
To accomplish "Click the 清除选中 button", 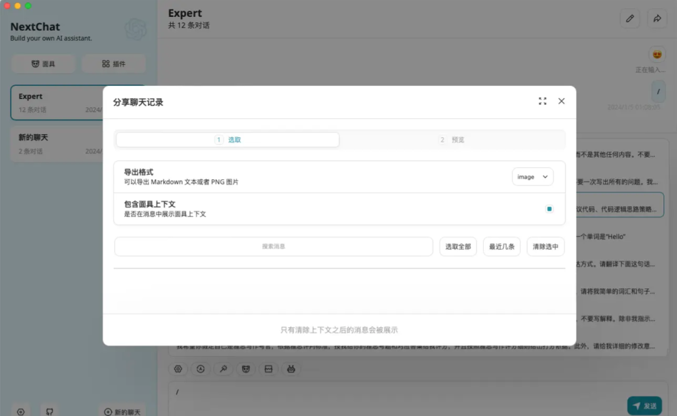I will 545,247.
